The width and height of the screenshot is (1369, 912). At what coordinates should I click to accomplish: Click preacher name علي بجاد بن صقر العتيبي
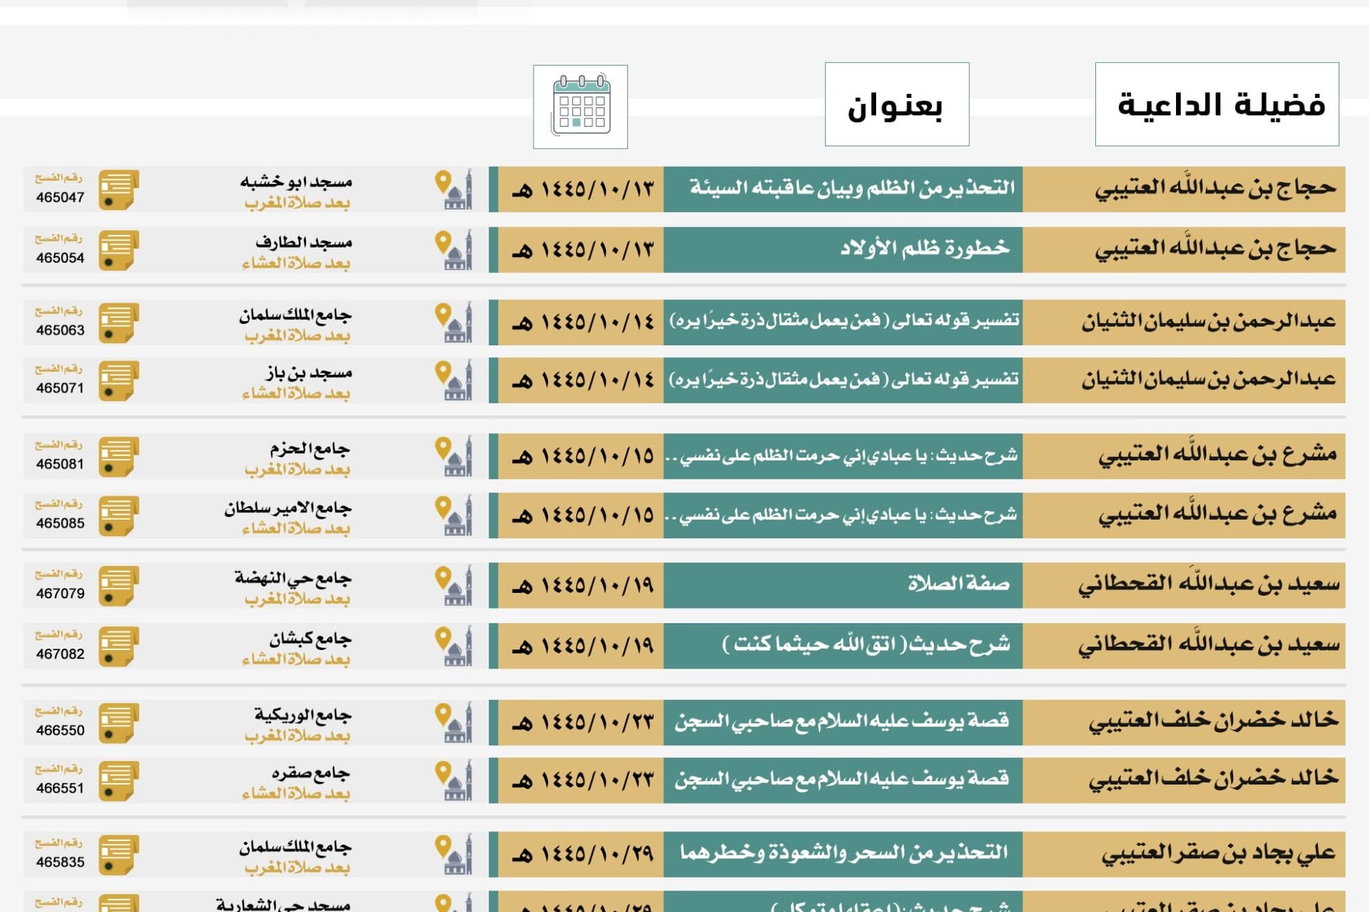coord(1218,853)
